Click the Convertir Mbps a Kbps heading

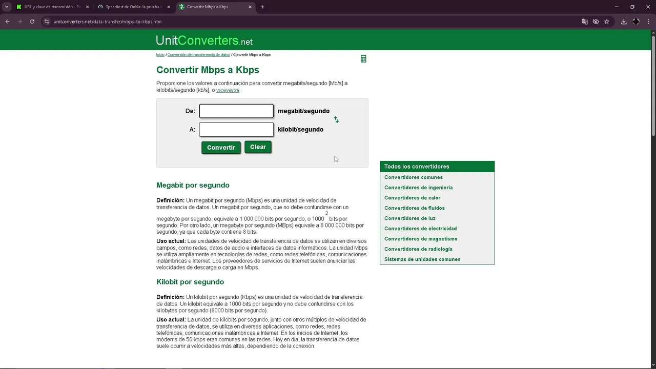pos(208,70)
